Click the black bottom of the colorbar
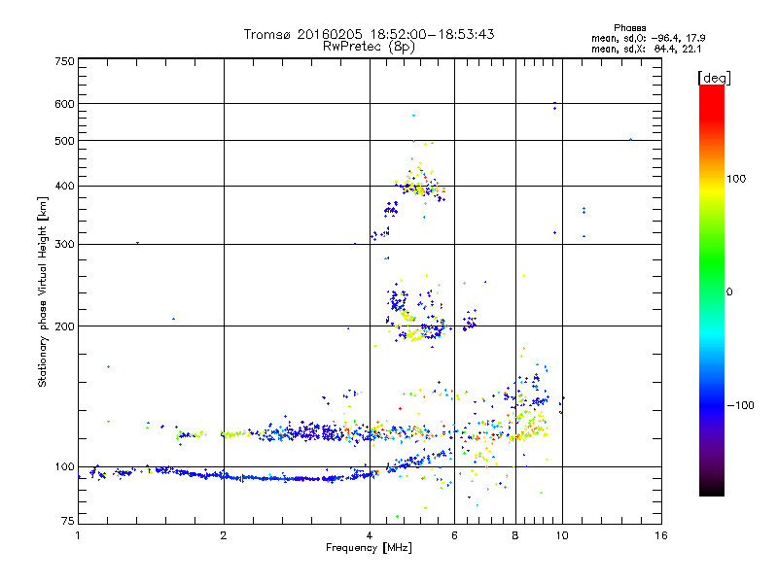The width and height of the screenshot is (778, 583). pyautogui.click(x=712, y=489)
